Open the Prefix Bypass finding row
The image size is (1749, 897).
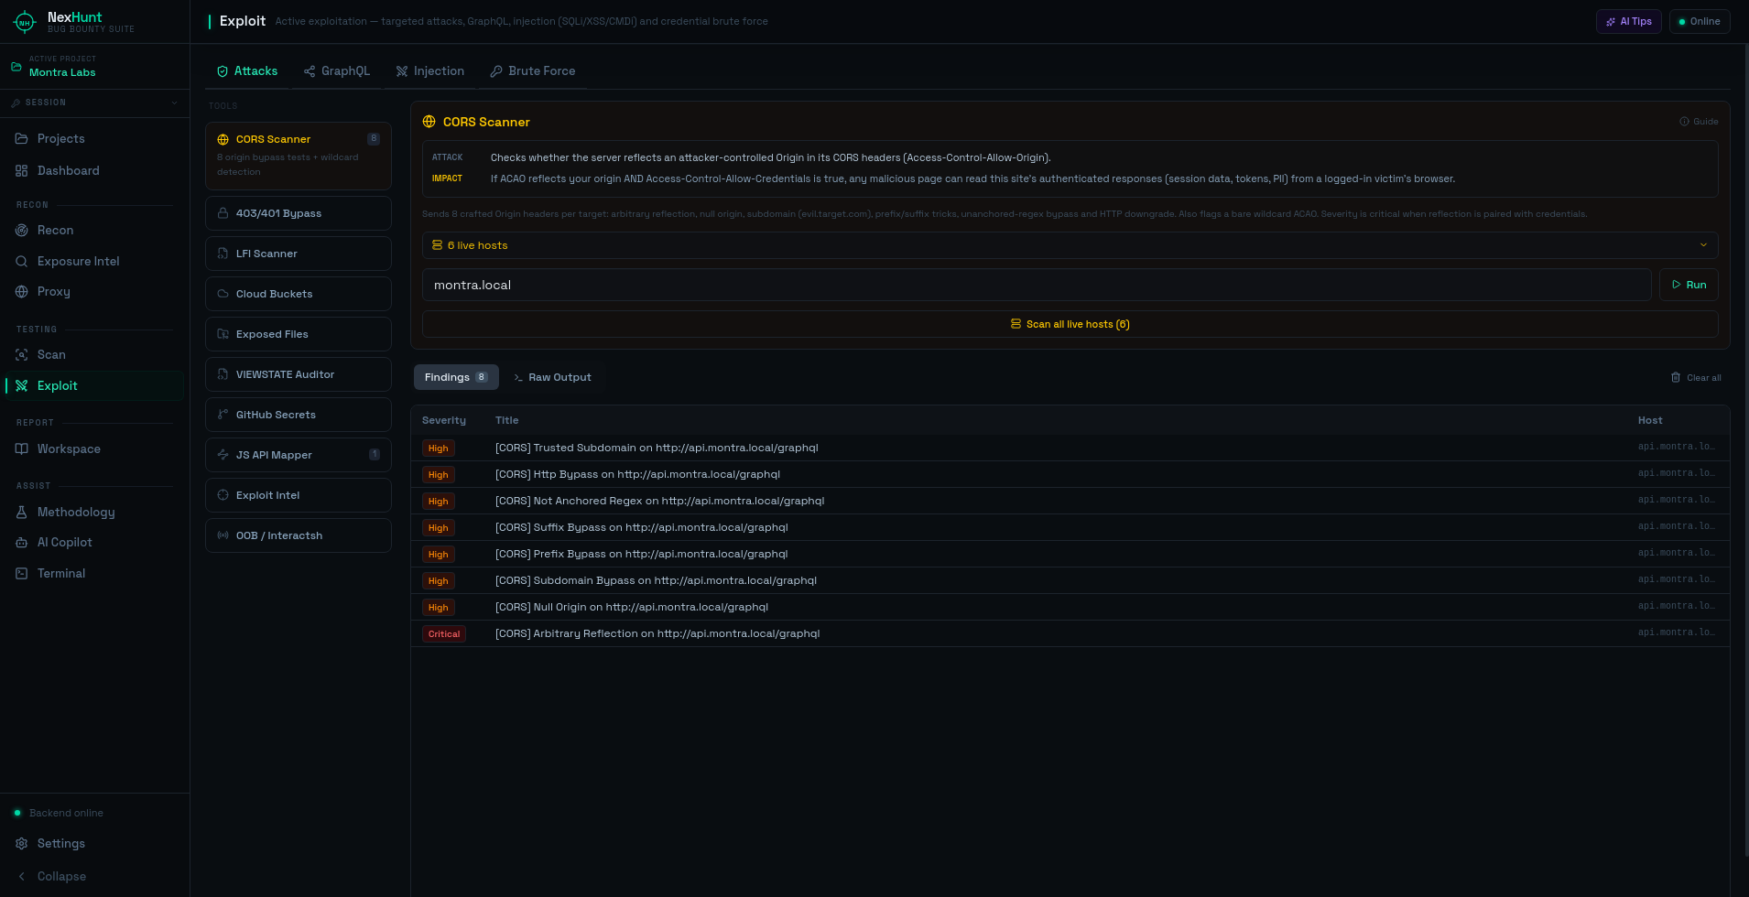(x=1070, y=554)
